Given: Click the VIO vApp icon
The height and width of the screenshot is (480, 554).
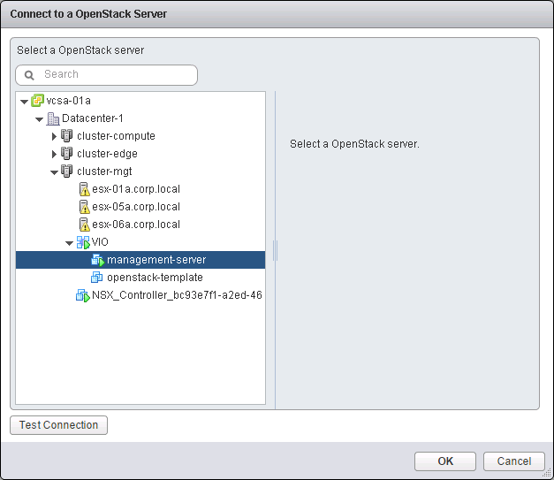Looking at the screenshot, I should click(x=83, y=242).
